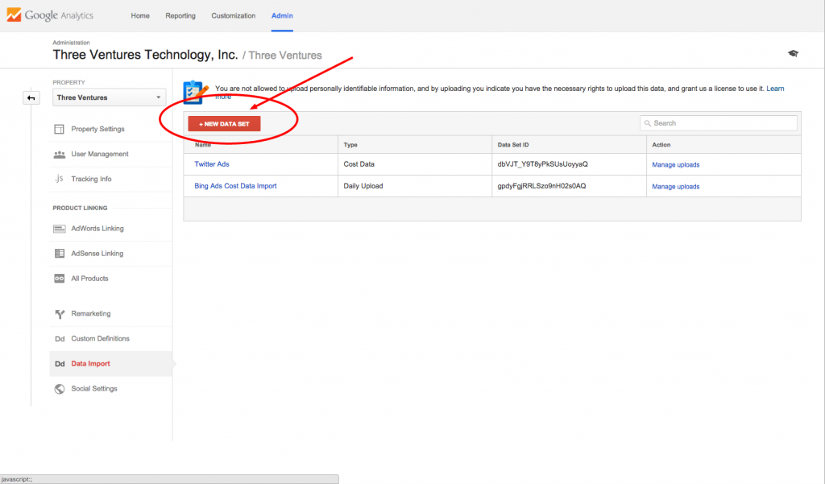Switch to the Customization tab

[233, 16]
